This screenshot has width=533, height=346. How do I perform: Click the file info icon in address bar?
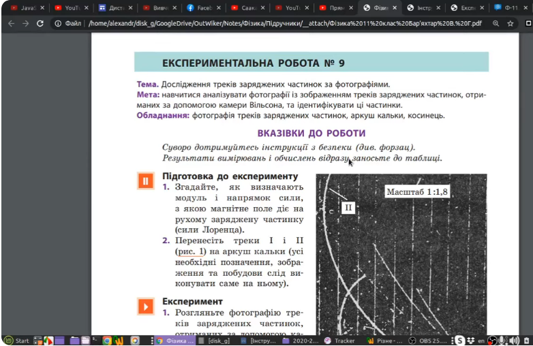[x=58, y=23]
